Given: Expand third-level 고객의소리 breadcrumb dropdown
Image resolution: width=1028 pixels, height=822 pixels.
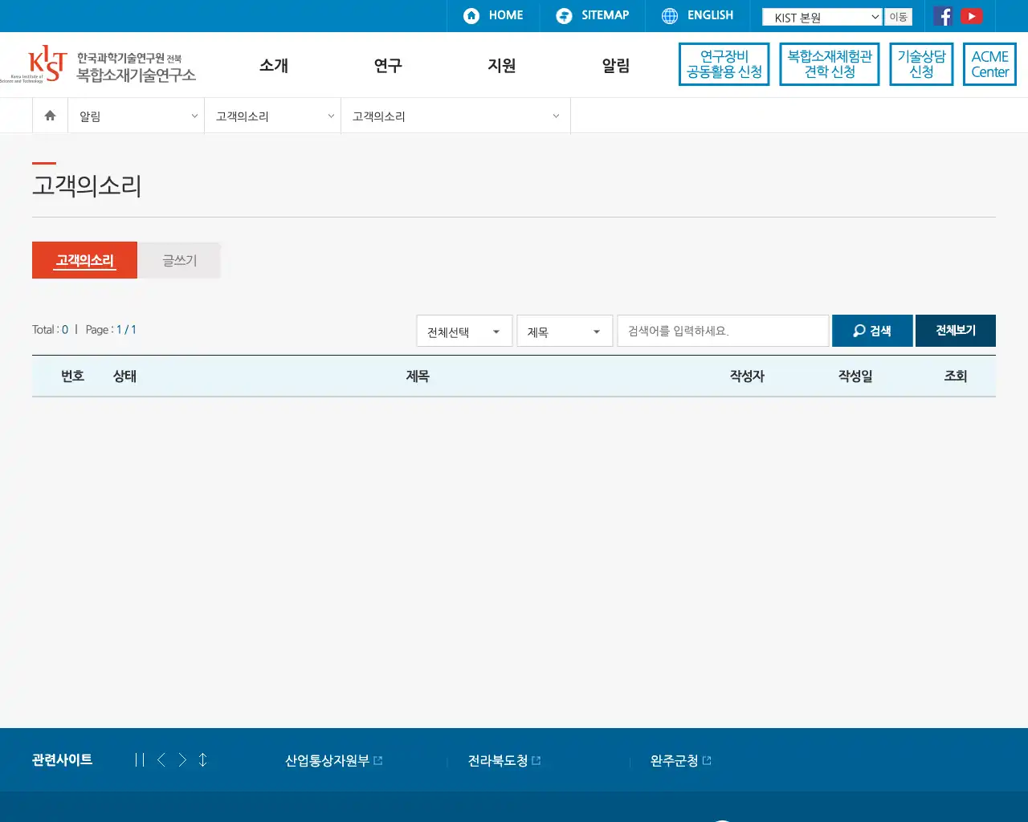Looking at the screenshot, I should 455,116.
